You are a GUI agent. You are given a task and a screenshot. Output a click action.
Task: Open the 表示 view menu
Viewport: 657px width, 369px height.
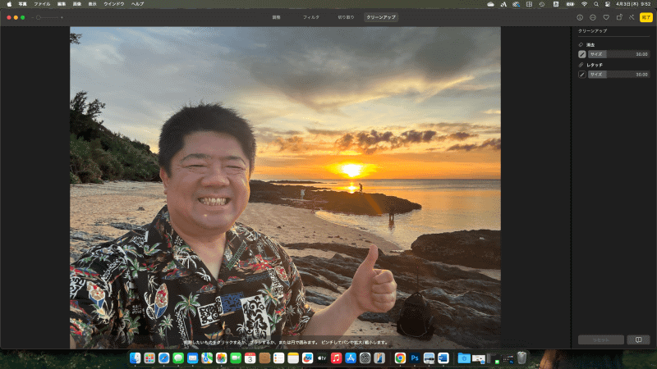click(x=93, y=4)
